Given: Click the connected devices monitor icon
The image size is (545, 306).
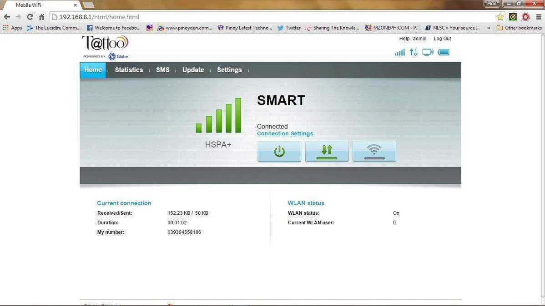Looking at the screenshot, I should click(428, 52).
